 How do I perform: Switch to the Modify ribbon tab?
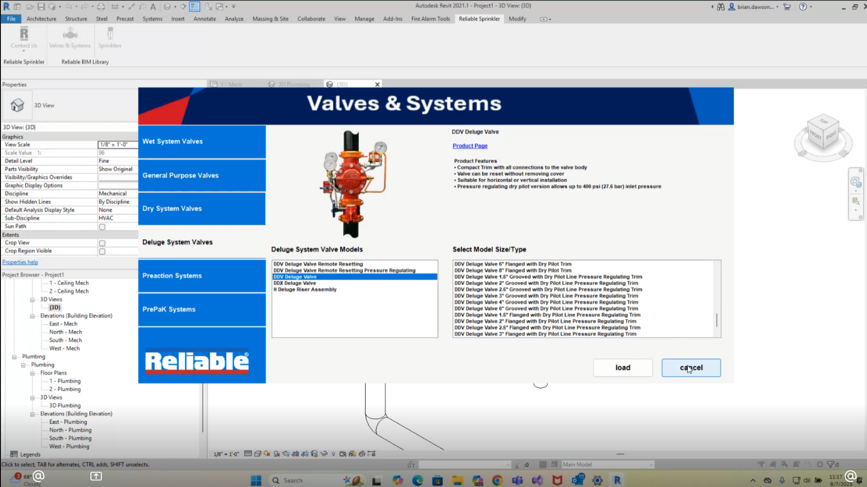click(517, 19)
